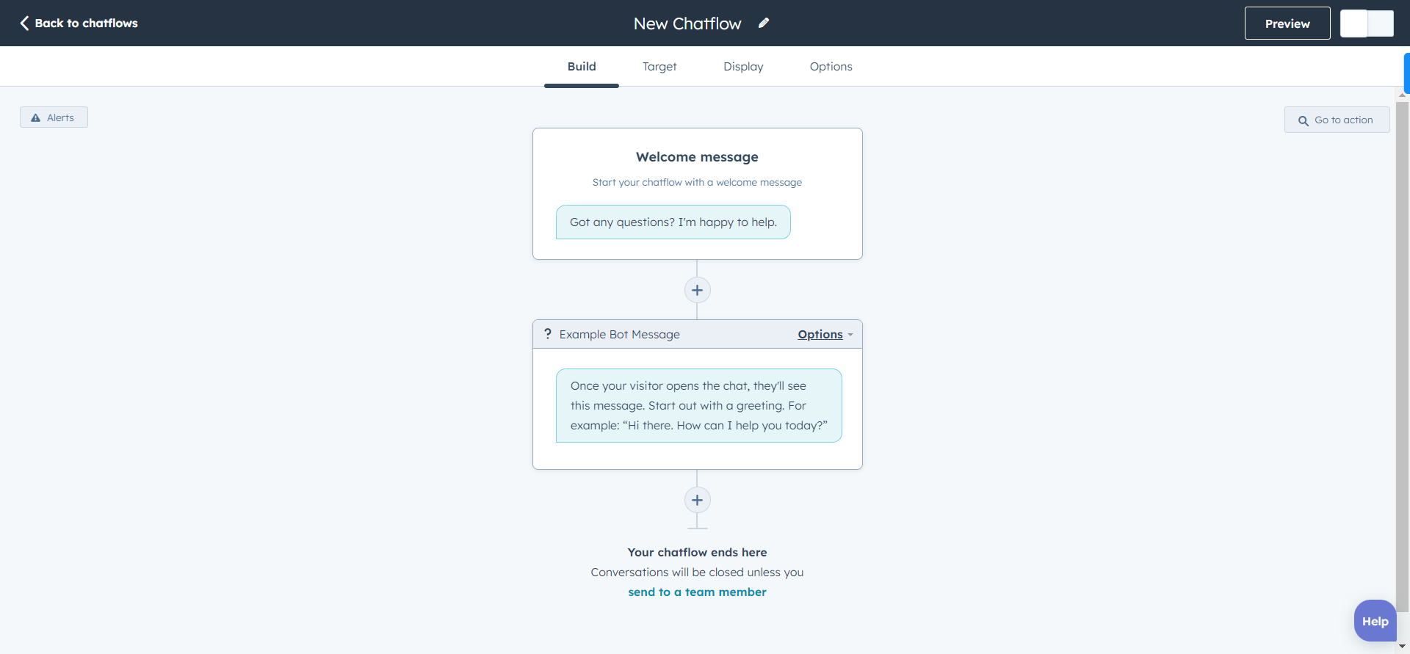Image resolution: width=1410 pixels, height=654 pixels.
Task: Click the scrollbar down arrow
Action: 1401,646
